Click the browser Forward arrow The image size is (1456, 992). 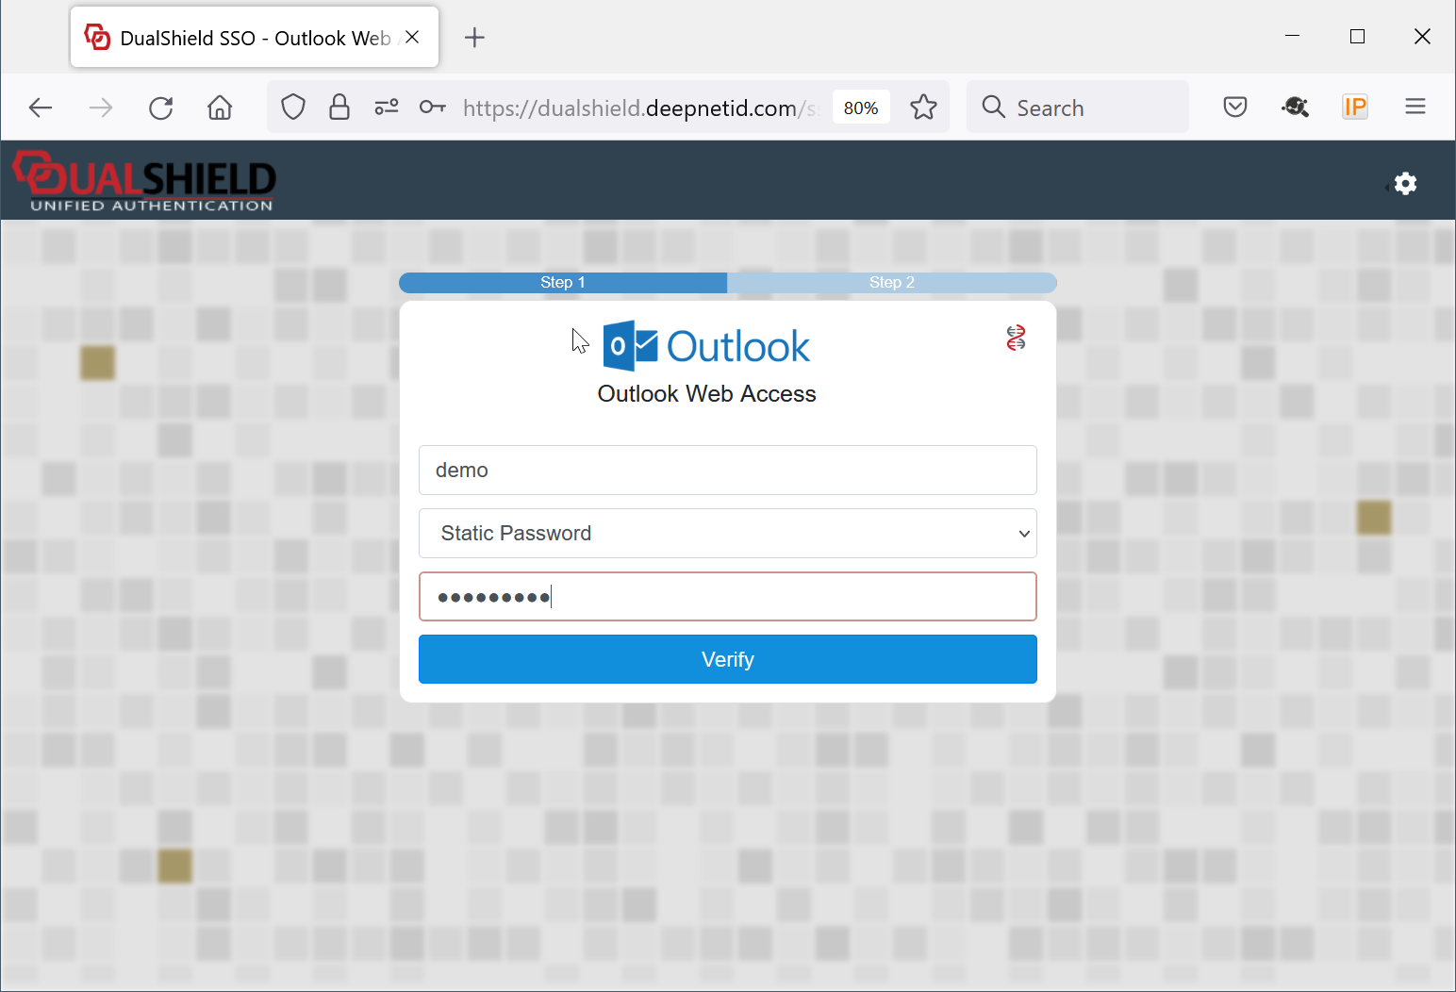pos(100,107)
